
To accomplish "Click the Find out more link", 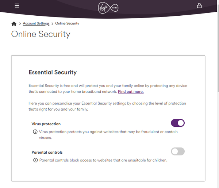I will click(131, 92).
